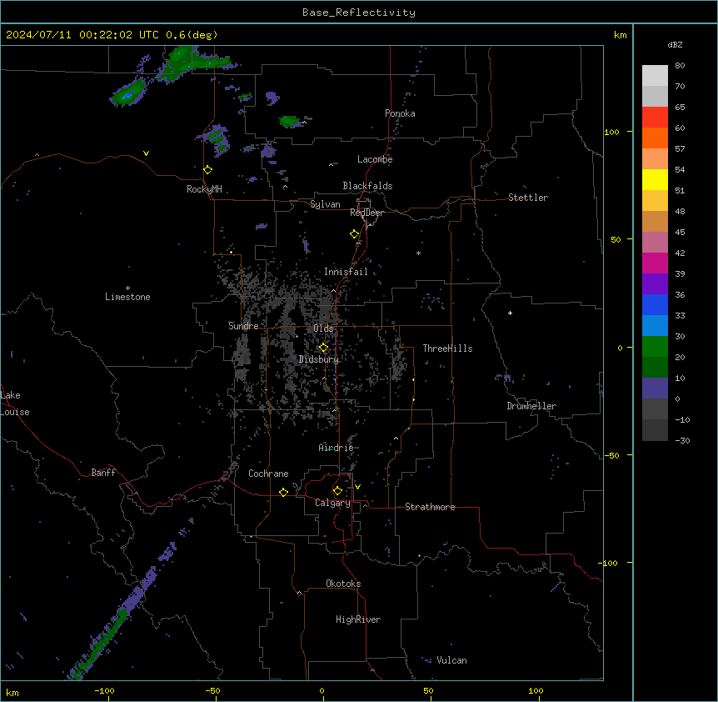718x702 pixels.
Task: Click the Drumheller city label
Action: click(531, 406)
